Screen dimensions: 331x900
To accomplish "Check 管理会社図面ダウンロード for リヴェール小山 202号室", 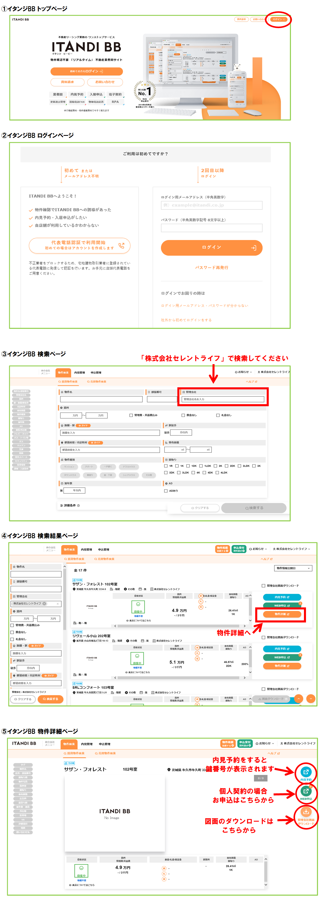I will tap(264, 637).
